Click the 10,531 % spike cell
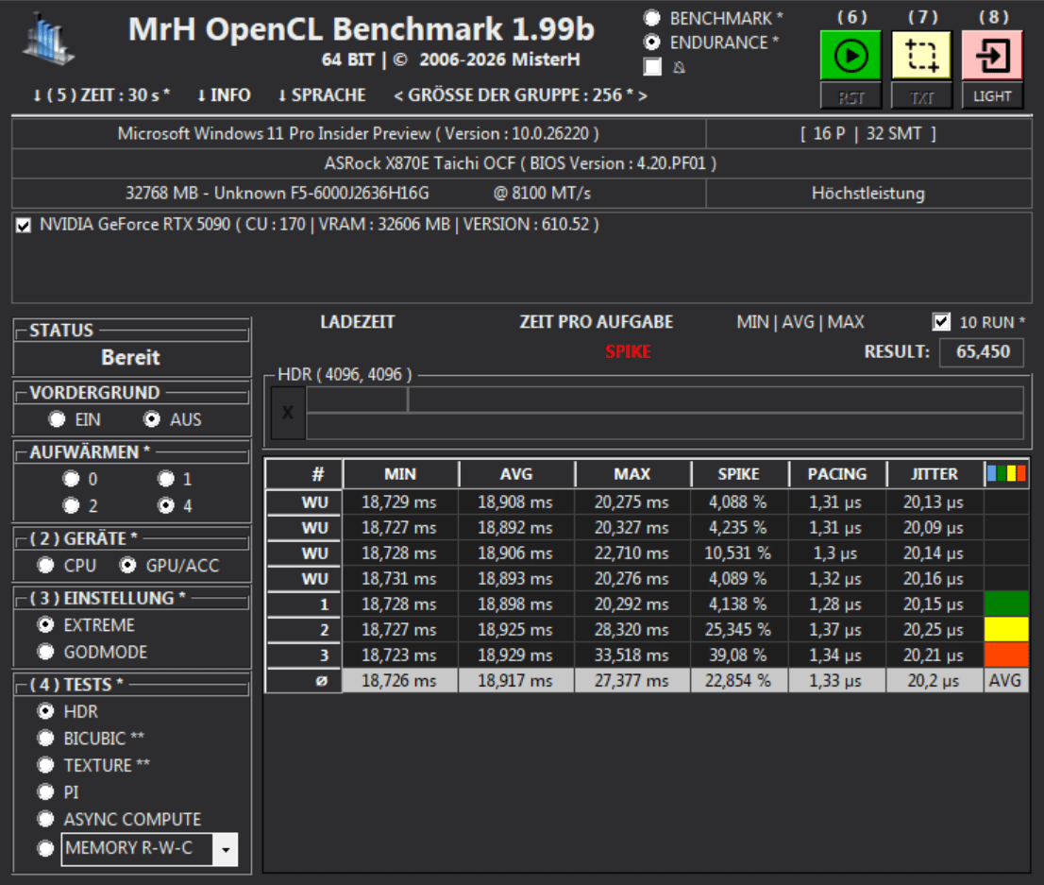Viewport: 1044px width, 885px height. point(738,553)
